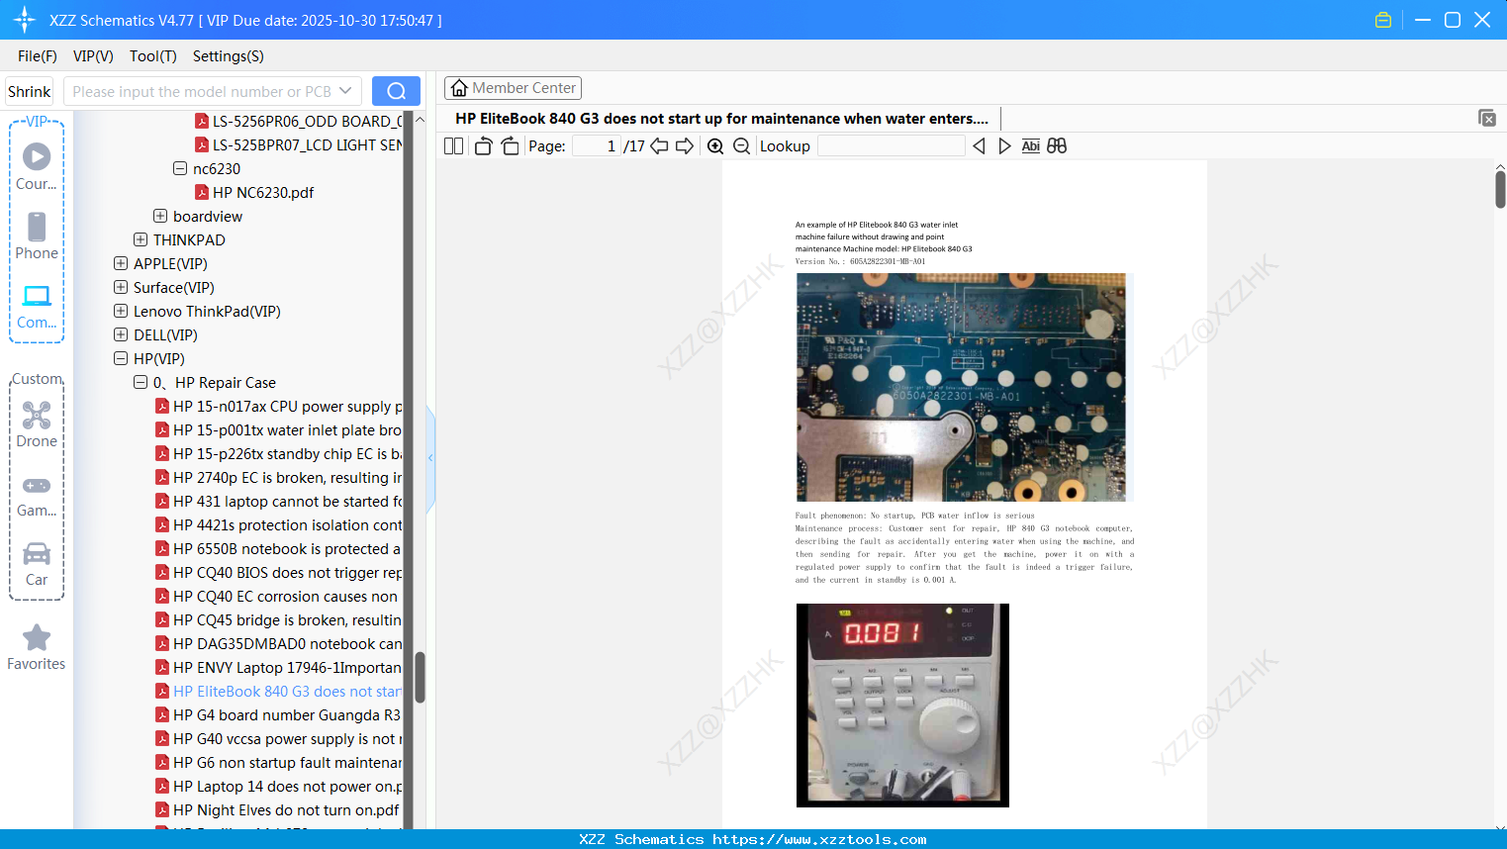Open the VIP(V) menu
The image size is (1507, 849).
93,56
